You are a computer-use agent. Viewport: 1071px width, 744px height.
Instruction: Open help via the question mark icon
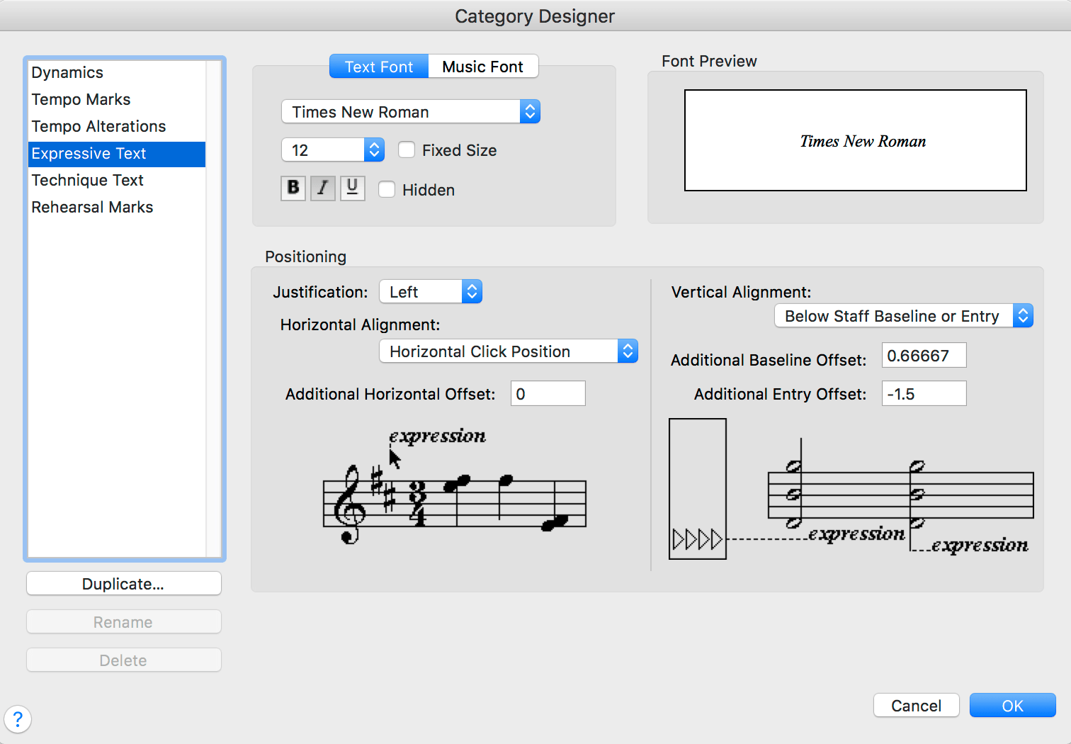point(18,719)
